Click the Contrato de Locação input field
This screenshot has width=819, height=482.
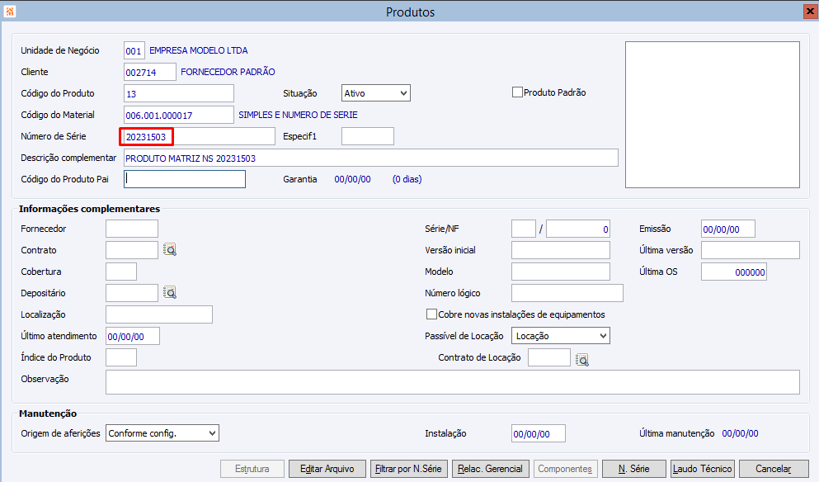click(x=549, y=357)
